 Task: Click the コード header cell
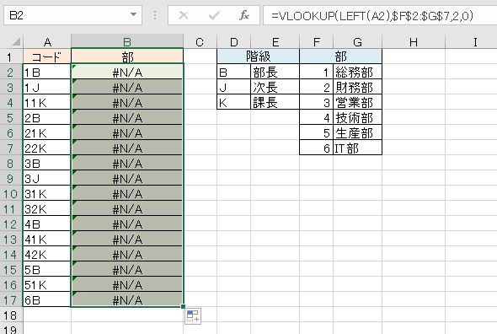pos(47,57)
